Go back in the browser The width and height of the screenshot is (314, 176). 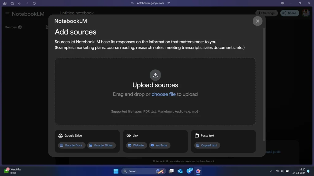click(x=19, y=3)
